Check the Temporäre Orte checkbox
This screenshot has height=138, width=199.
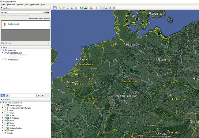[3, 59]
